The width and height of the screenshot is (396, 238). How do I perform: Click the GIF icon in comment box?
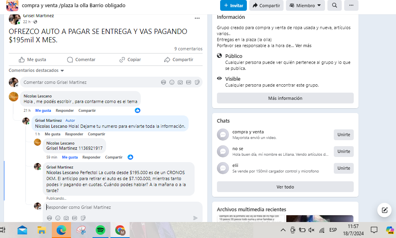tap(189, 82)
